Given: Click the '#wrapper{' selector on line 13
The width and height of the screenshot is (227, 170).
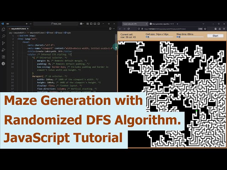Looking at the screenshot, I should tap(38, 76).
